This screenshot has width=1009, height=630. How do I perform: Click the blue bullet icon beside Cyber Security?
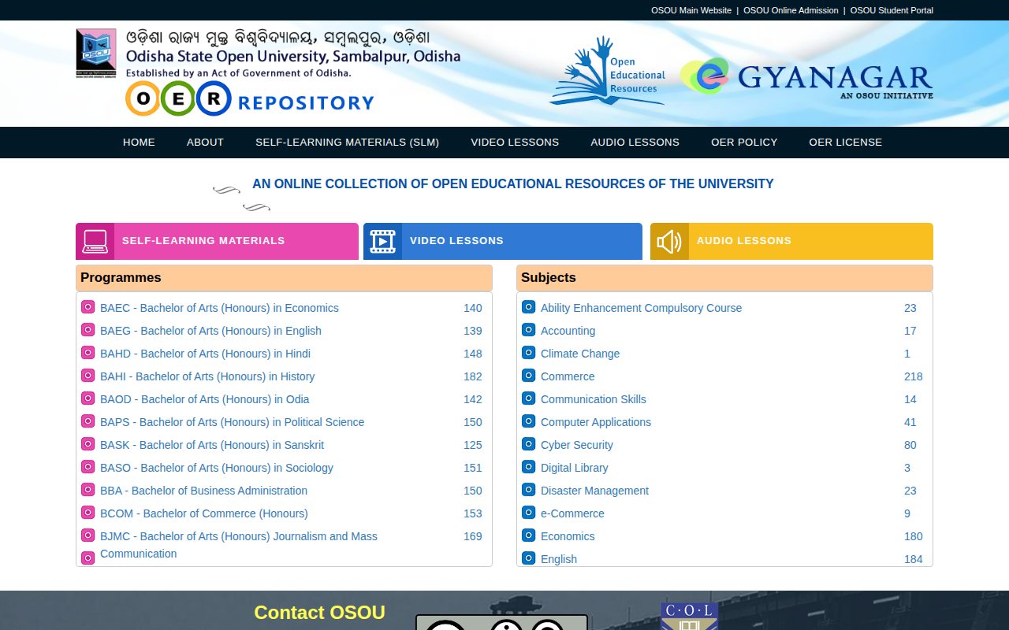click(529, 444)
